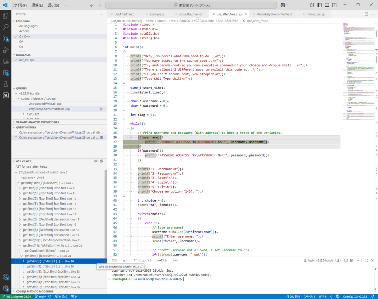Open the Explorer view in activity bar

[6, 16]
